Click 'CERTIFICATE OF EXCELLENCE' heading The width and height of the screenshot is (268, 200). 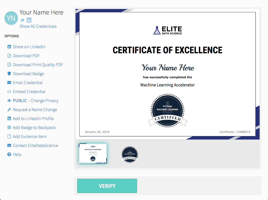(168, 50)
